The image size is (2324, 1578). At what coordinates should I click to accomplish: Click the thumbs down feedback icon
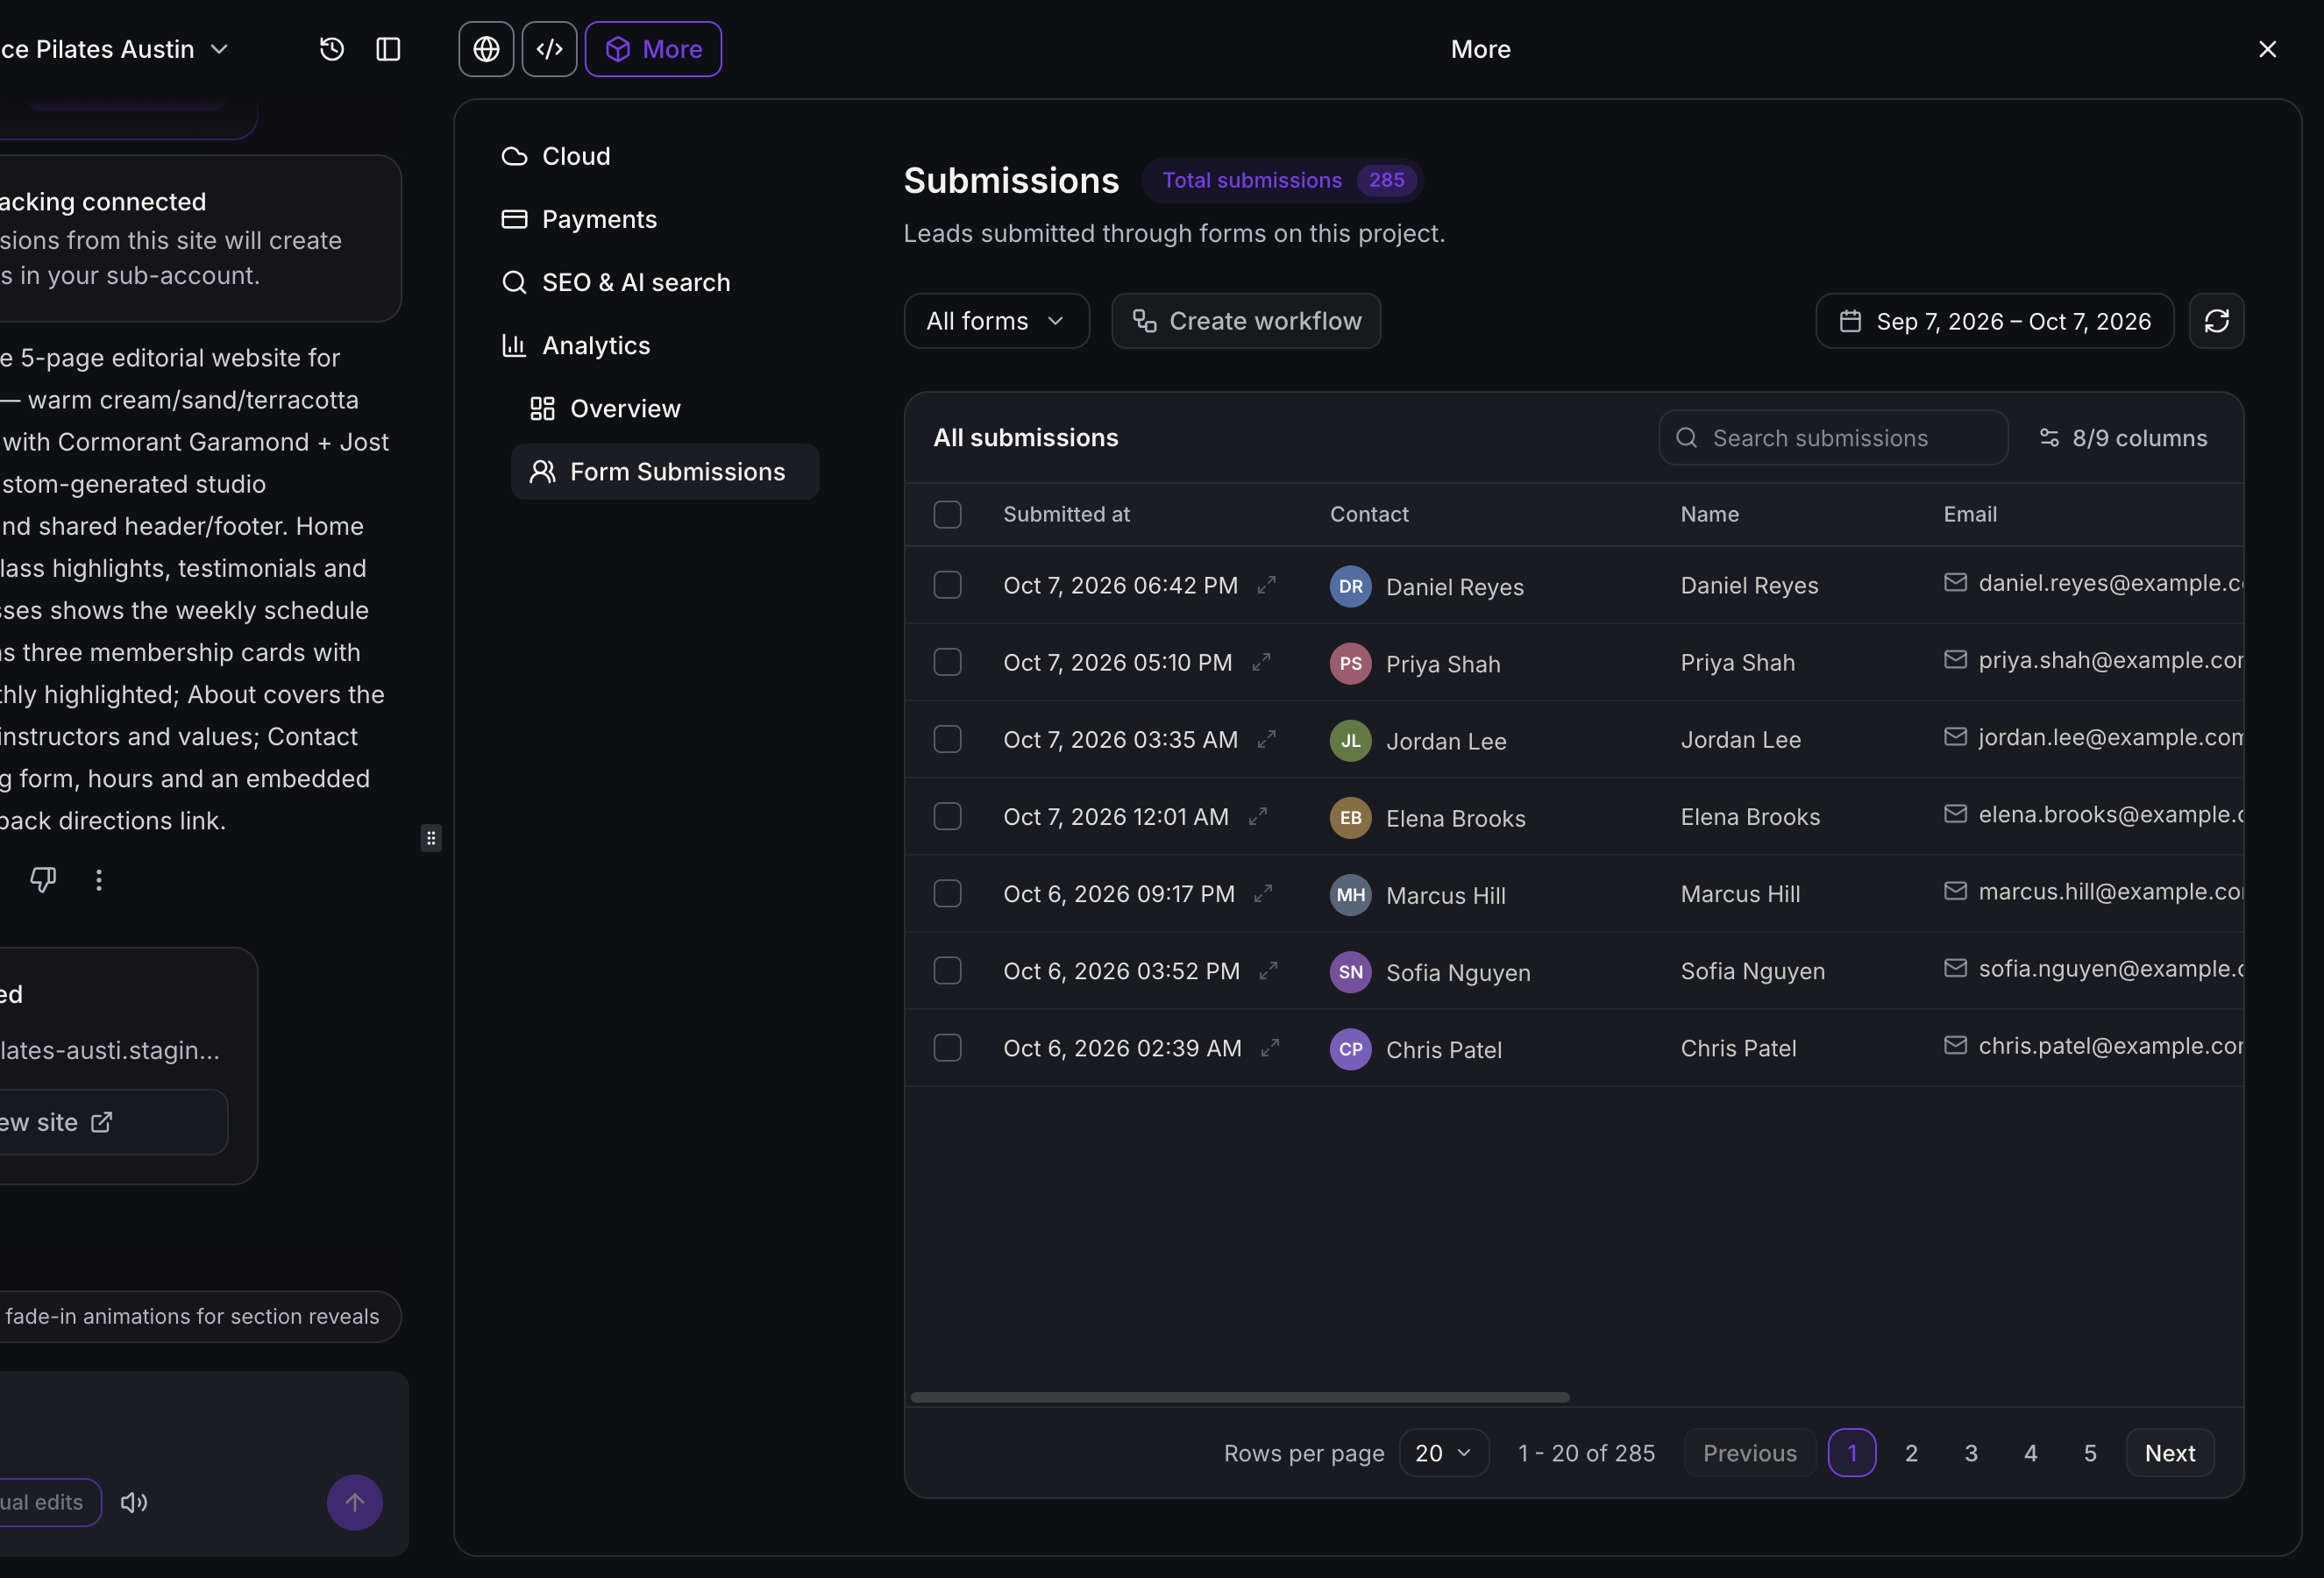[x=43, y=880]
